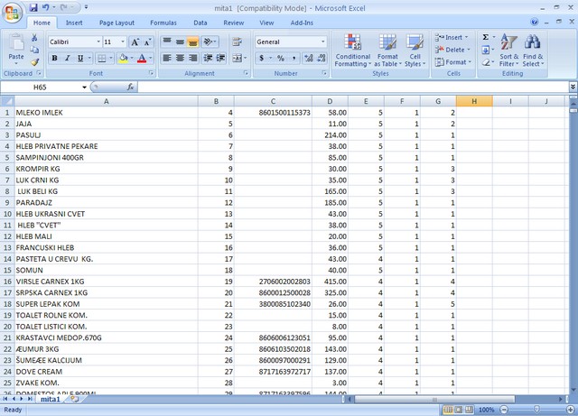578x416 pixels.
Task: Click Format as Table icon
Action: (x=387, y=51)
